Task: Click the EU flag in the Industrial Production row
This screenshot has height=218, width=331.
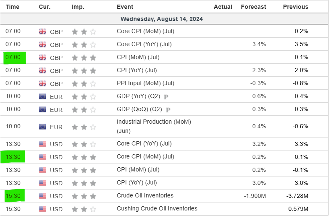Action: tap(42, 127)
